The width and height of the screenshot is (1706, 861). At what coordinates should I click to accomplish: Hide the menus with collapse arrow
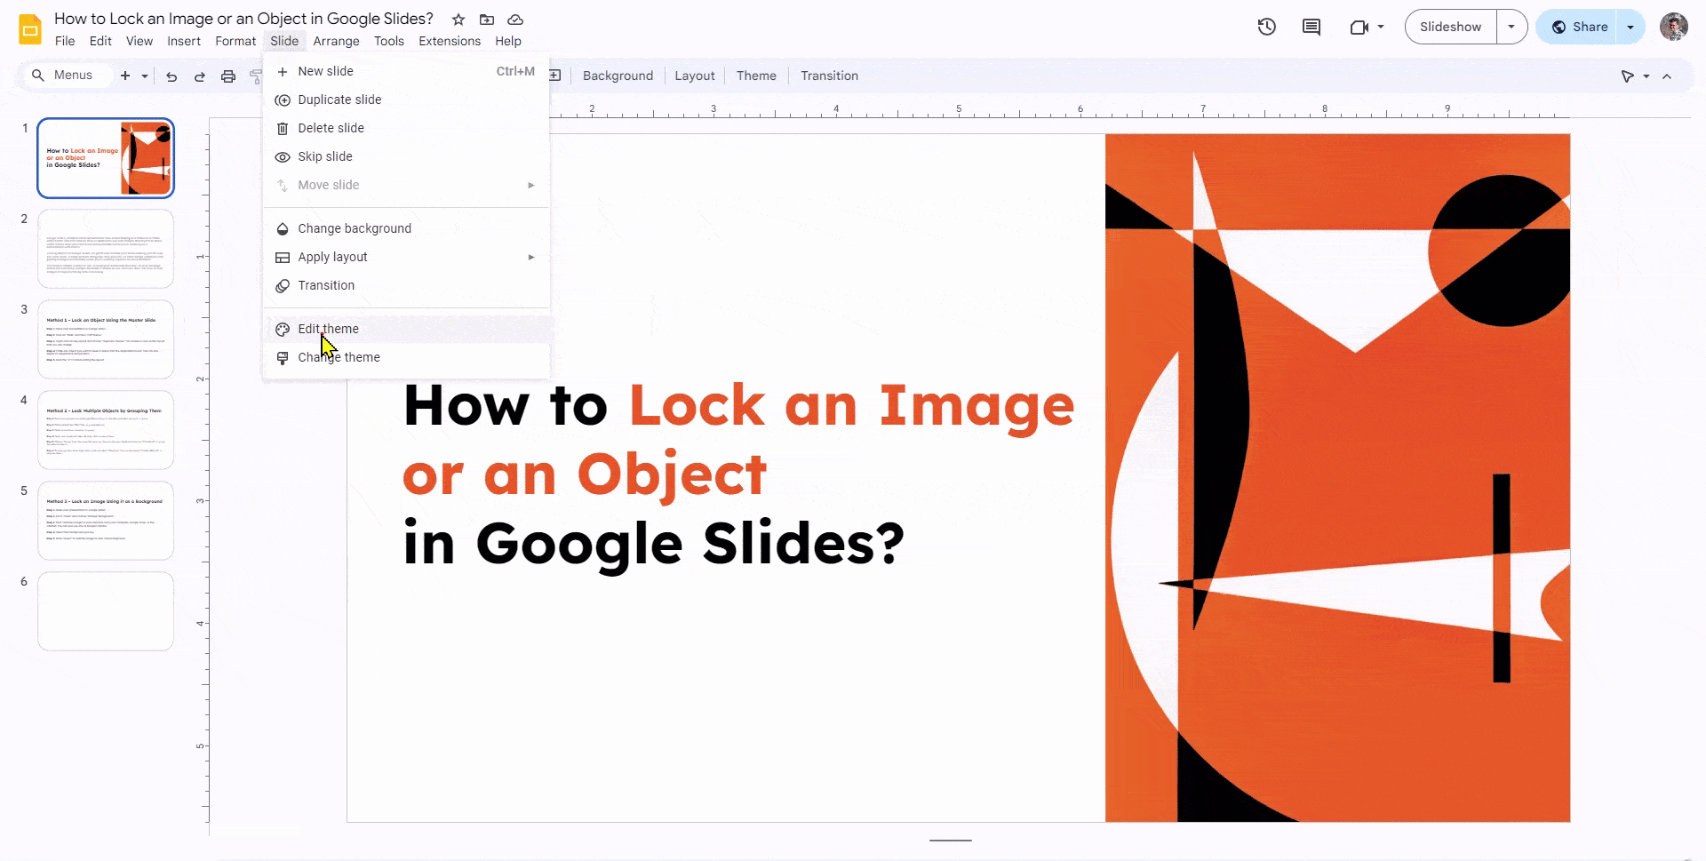1667,76
